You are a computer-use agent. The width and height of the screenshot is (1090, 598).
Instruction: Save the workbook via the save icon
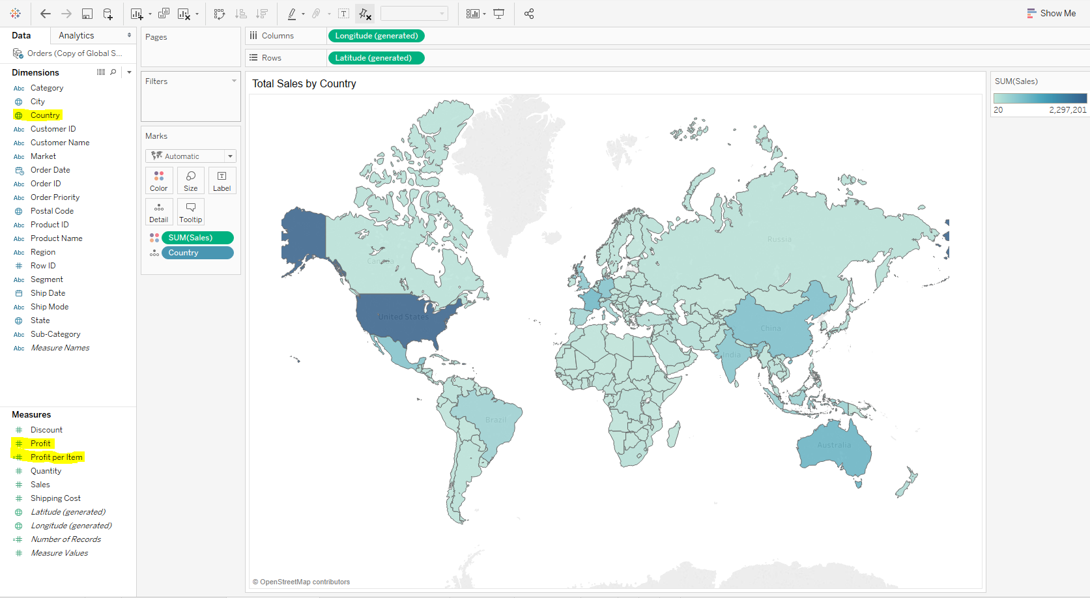(87, 13)
